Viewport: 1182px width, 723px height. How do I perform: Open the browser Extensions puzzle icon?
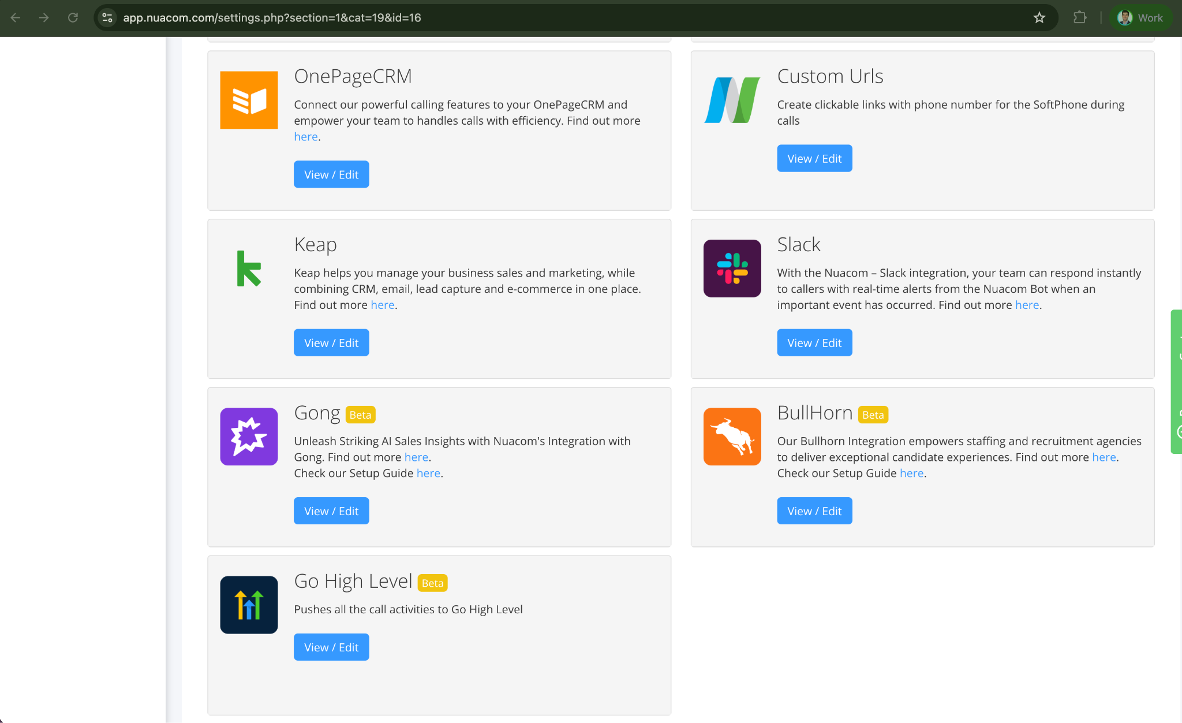[1080, 17]
